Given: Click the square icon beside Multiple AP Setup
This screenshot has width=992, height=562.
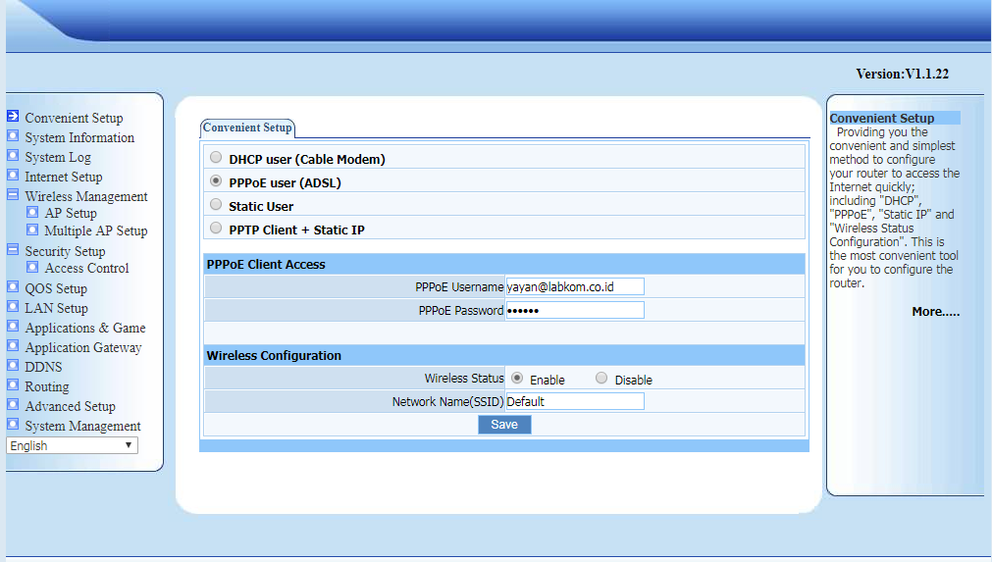Looking at the screenshot, I should 32,230.
